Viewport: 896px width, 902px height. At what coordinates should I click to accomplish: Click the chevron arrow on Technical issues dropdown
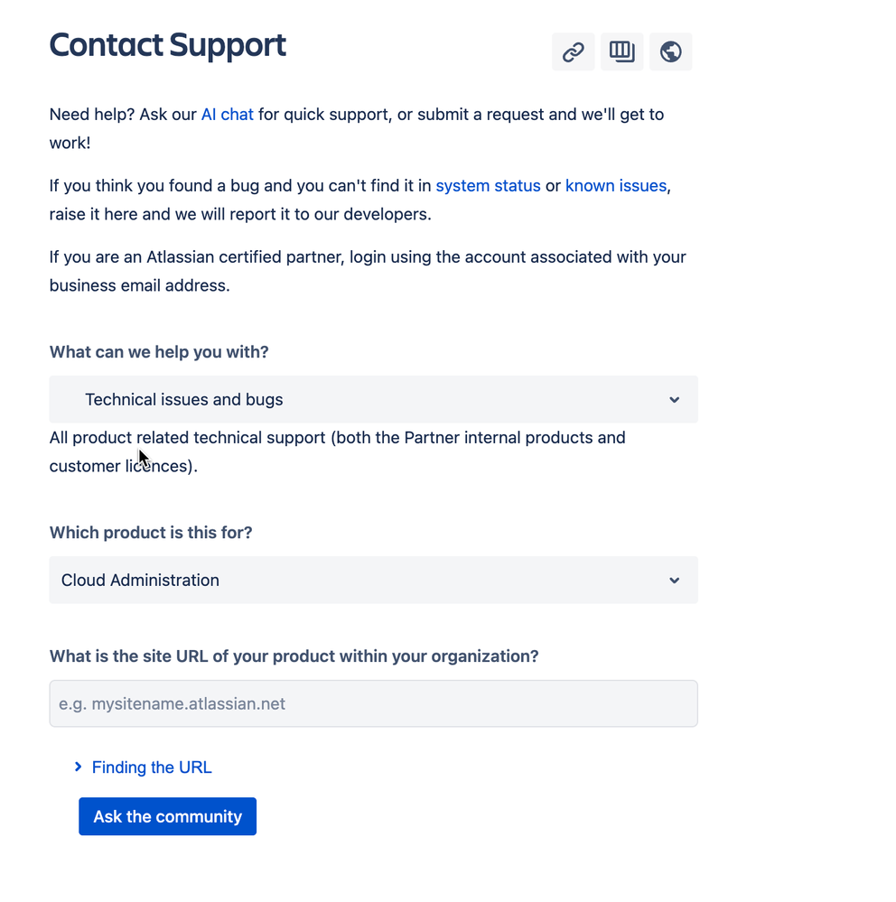click(675, 400)
